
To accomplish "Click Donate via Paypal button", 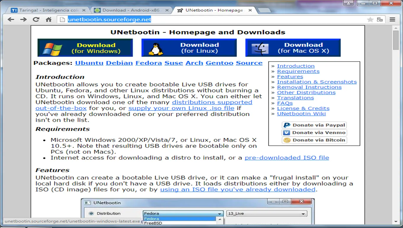I will click(314, 125).
